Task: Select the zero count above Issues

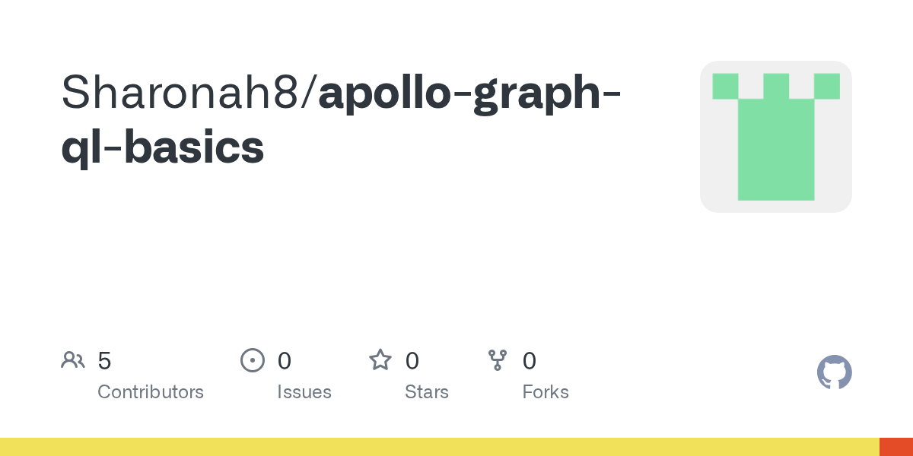Action: pyautogui.click(x=285, y=361)
